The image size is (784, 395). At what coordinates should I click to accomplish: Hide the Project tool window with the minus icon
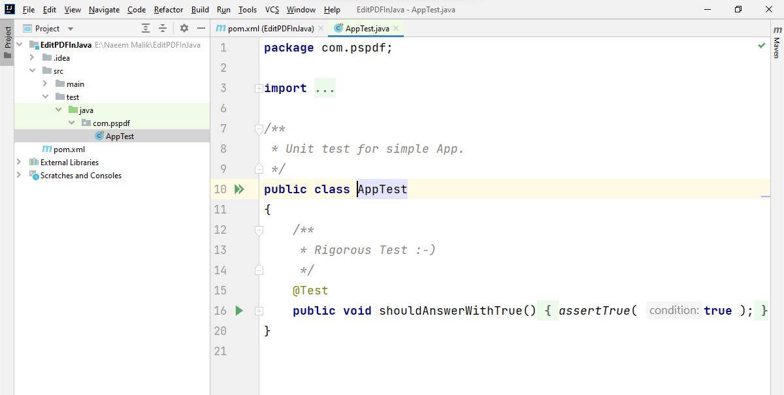(x=200, y=29)
